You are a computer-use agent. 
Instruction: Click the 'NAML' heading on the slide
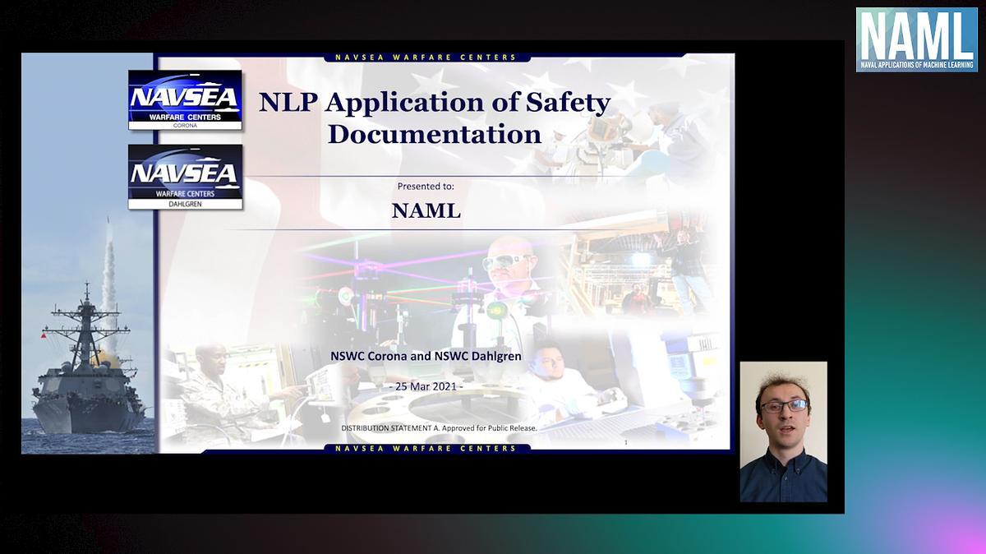pyautogui.click(x=426, y=210)
